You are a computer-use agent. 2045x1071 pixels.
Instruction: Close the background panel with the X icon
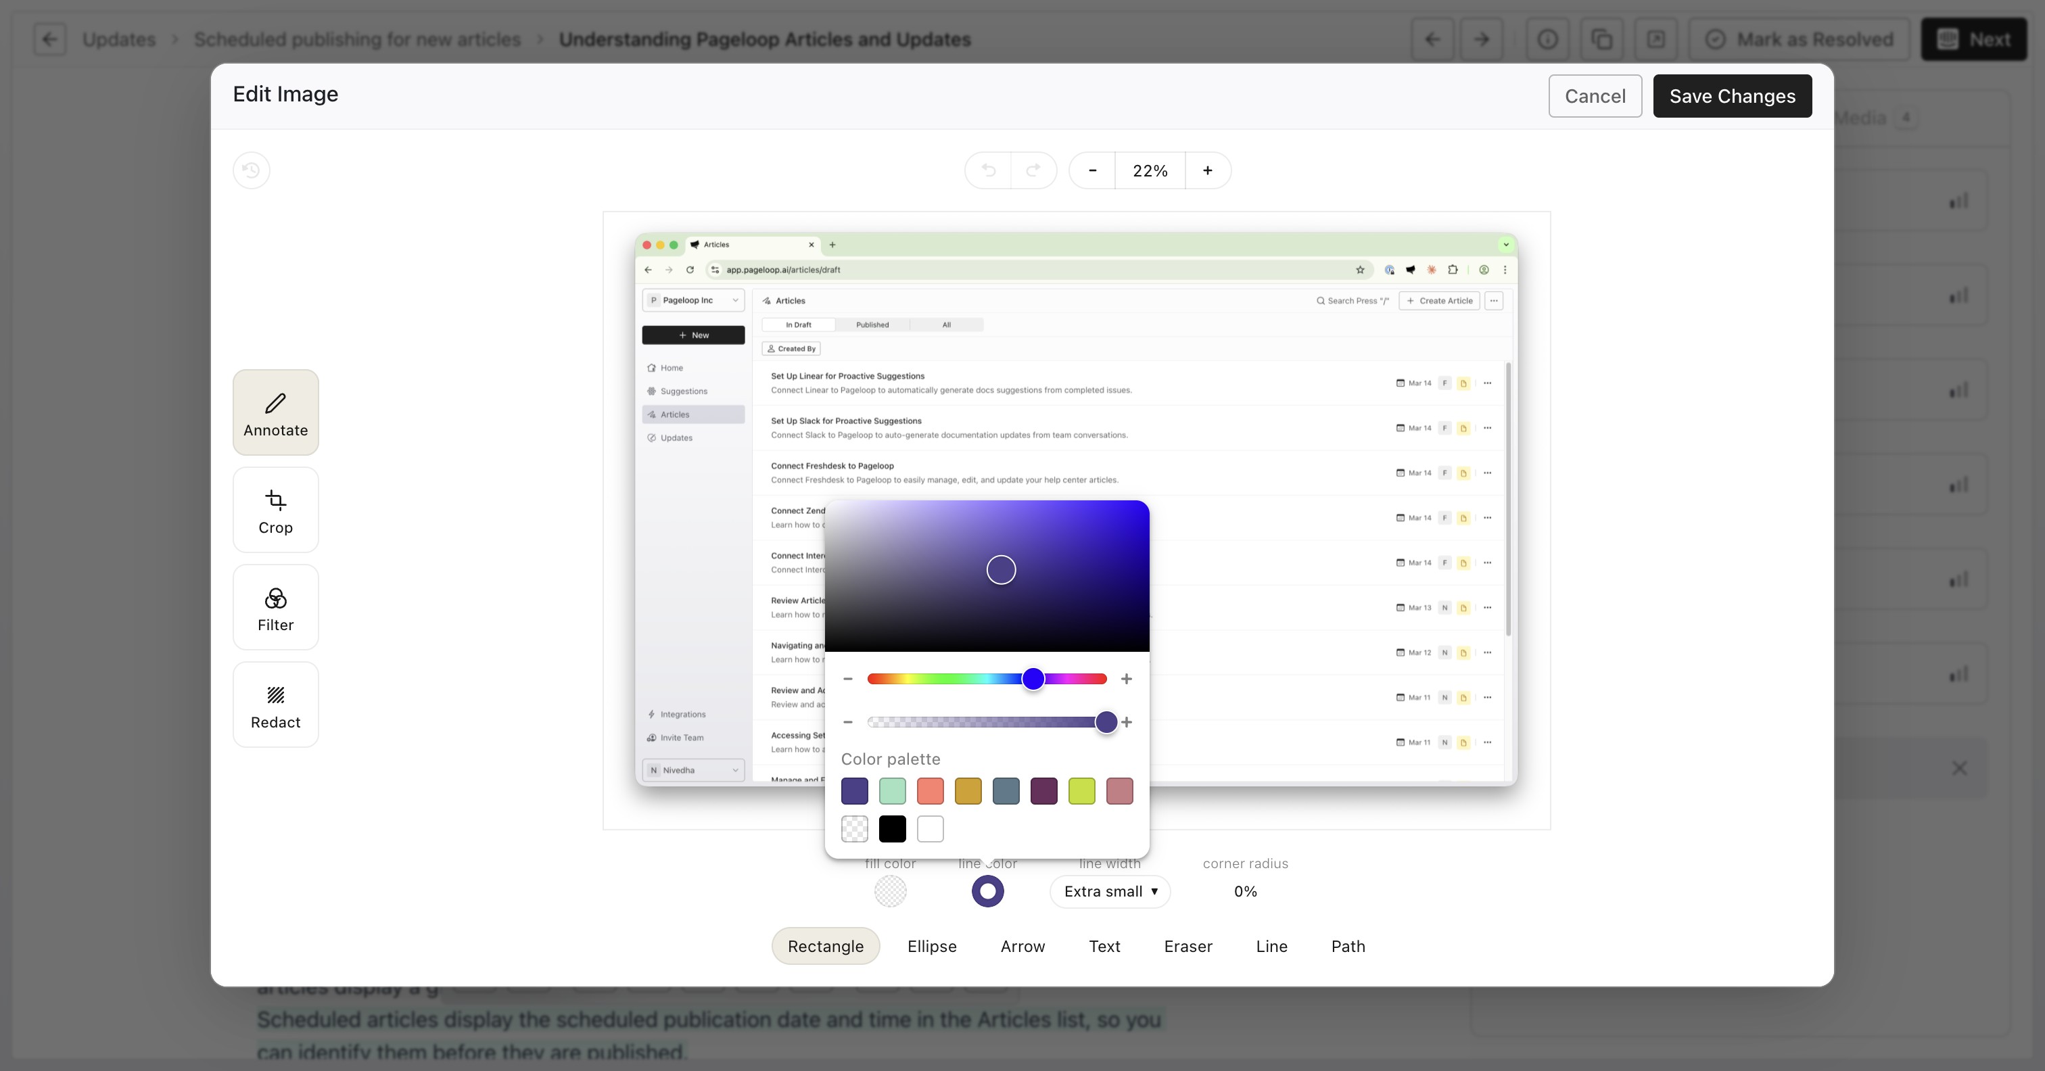(x=1959, y=767)
